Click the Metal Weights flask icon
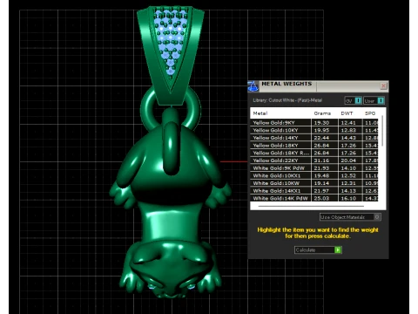This screenshot has height=314, width=418. (x=253, y=86)
